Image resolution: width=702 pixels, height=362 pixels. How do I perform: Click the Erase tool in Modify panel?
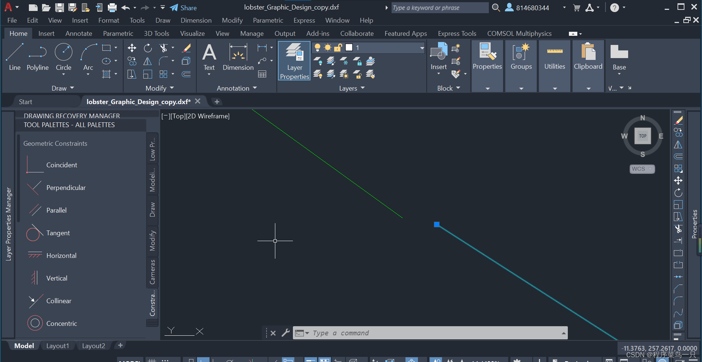[x=186, y=48]
